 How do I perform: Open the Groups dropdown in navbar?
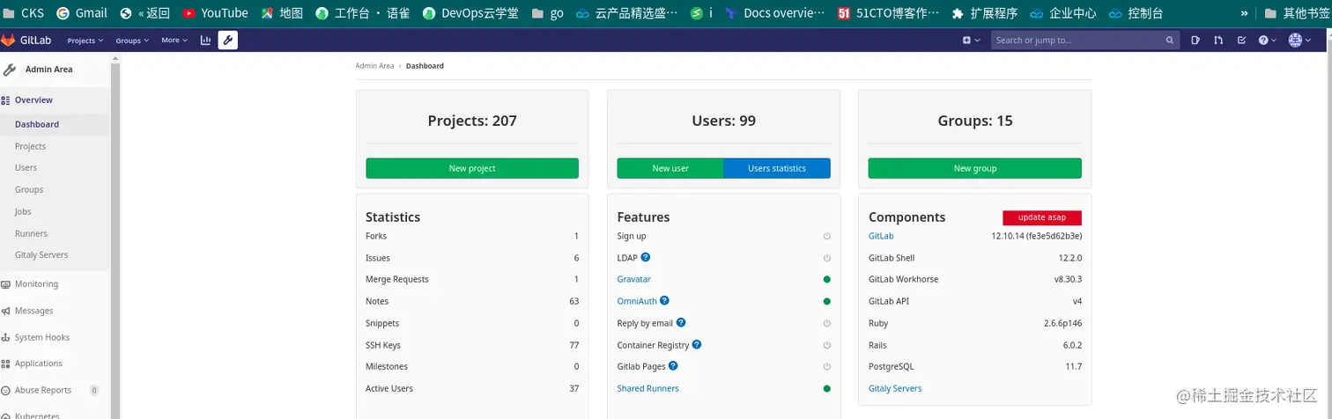click(132, 40)
